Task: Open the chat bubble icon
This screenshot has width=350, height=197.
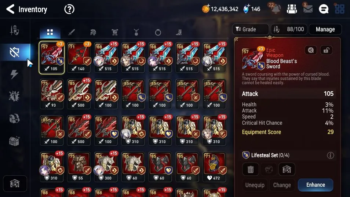Action: pyautogui.click(x=324, y=9)
